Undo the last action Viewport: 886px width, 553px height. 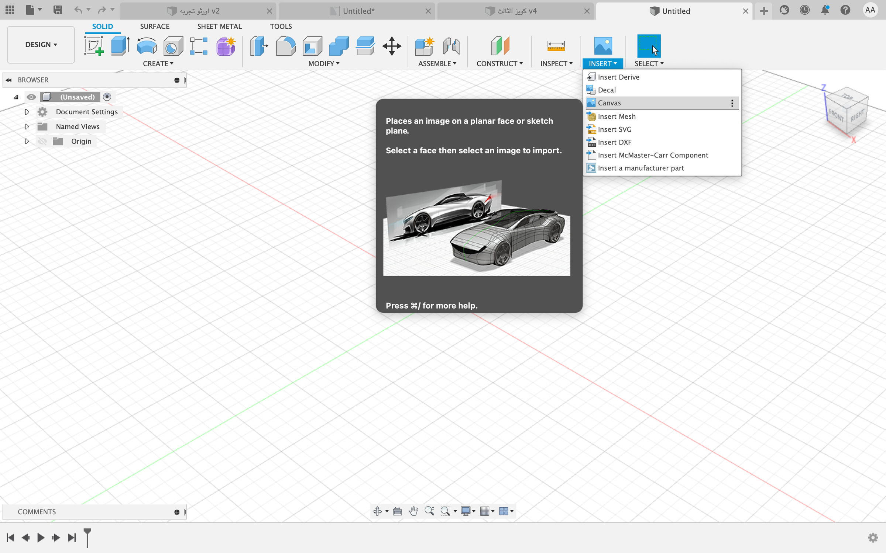click(78, 10)
